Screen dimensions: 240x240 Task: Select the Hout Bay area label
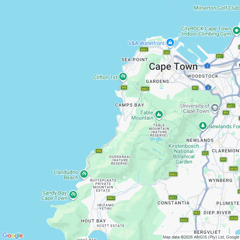click(93, 221)
